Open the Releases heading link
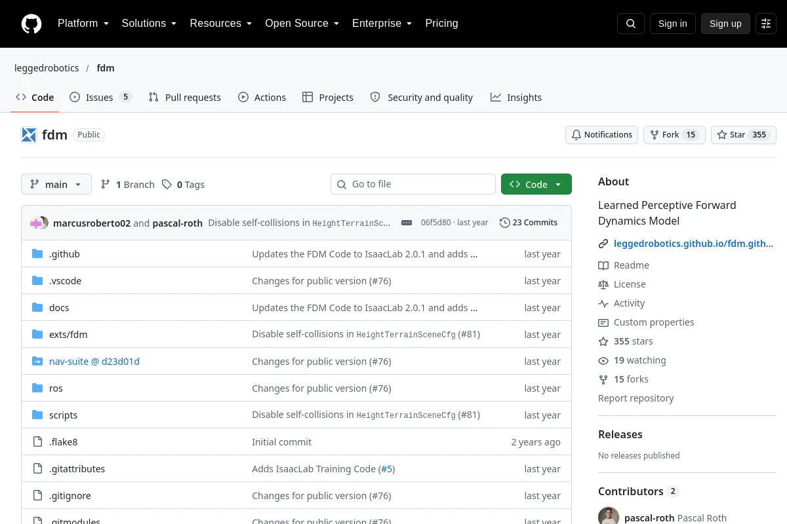Screen dimensions: 787x524 [x=620, y=434]
